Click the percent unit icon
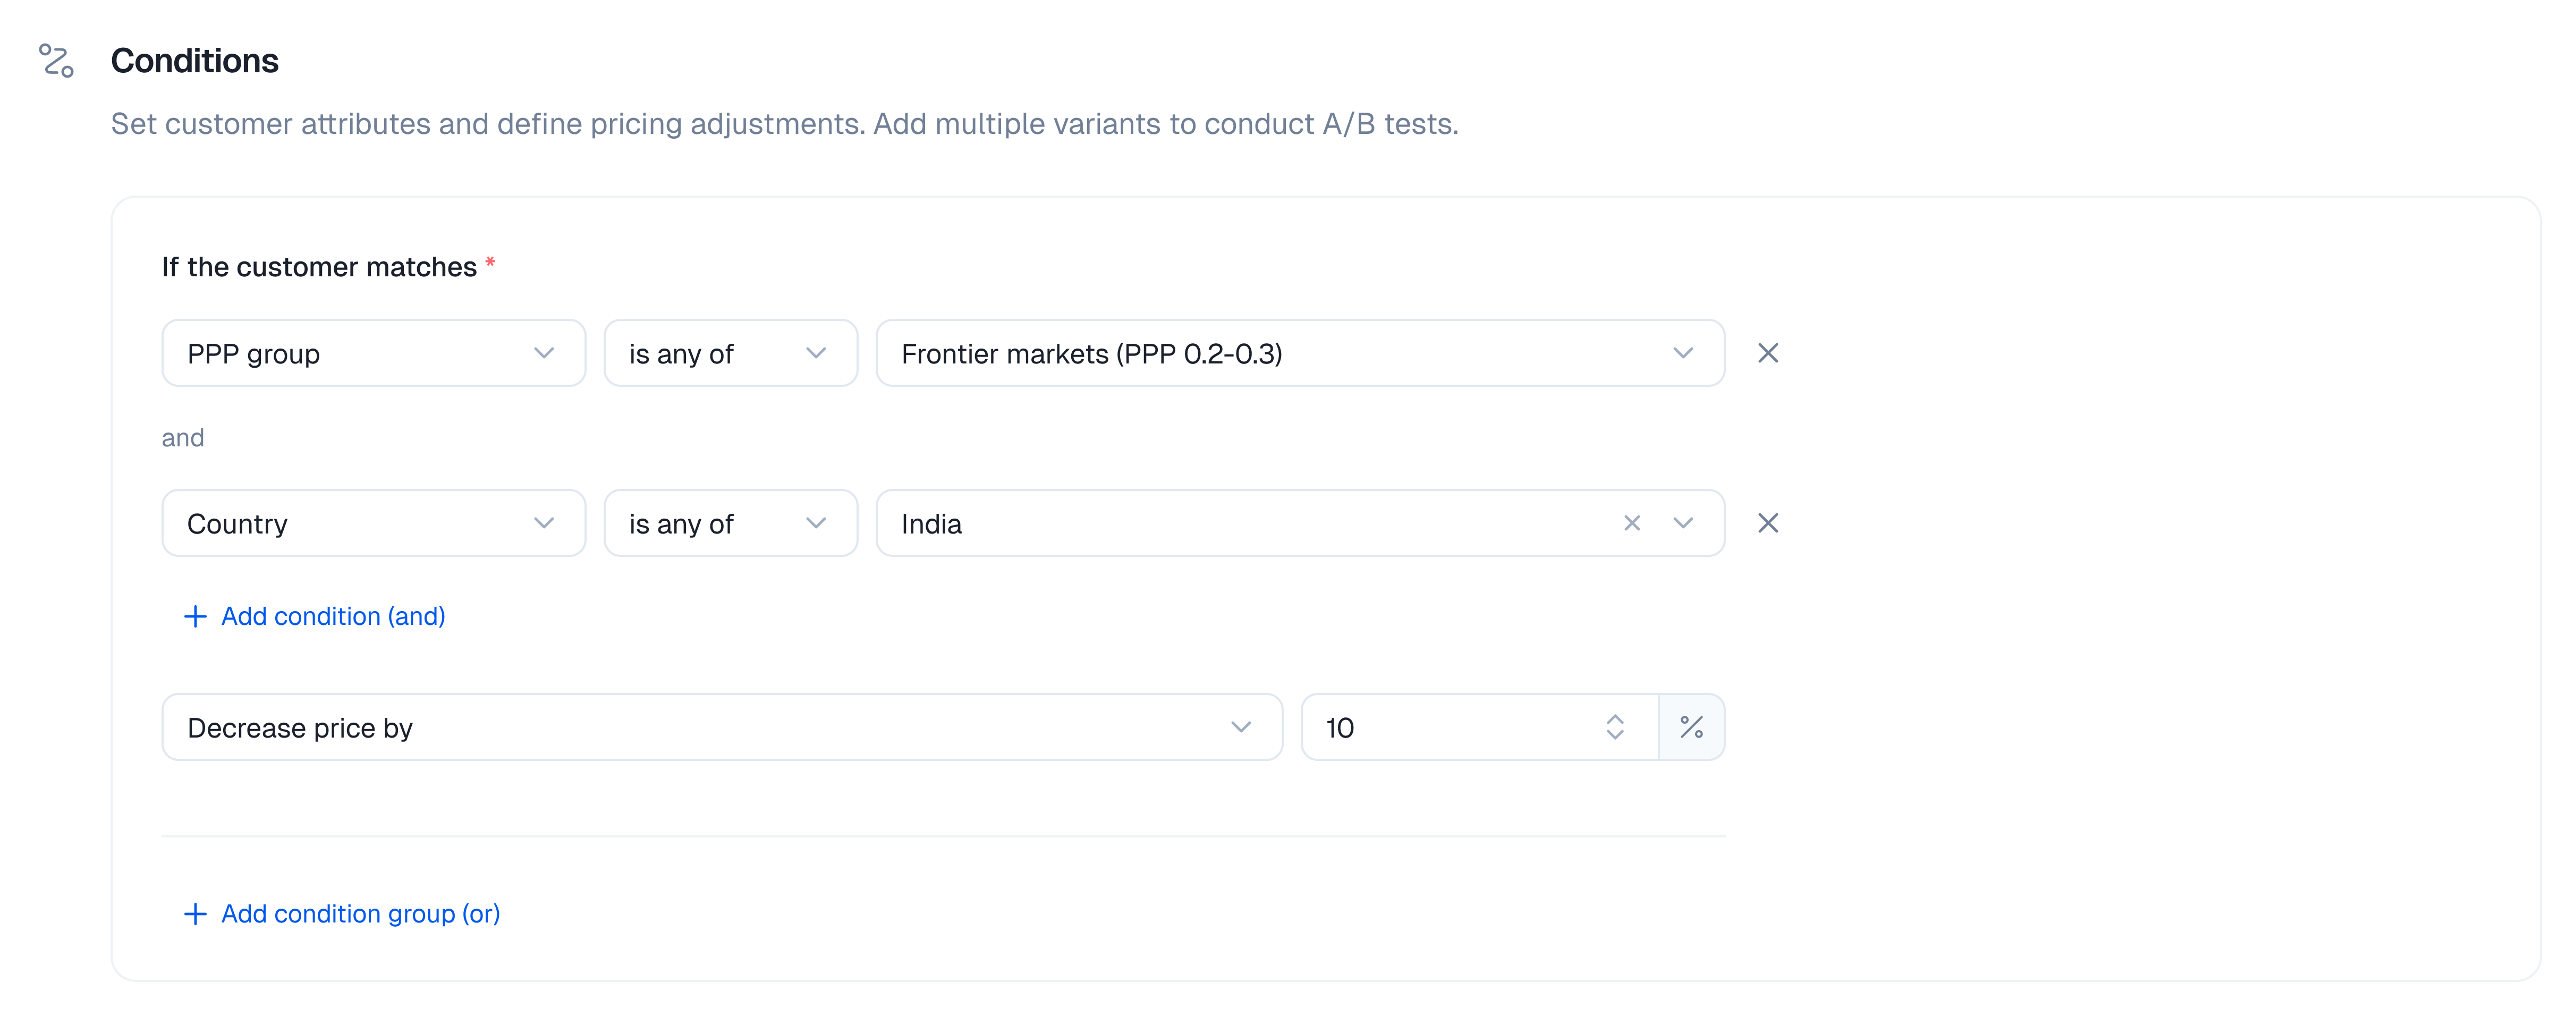The height and width of the screenshot is (1016, 2576). (x=1691, y=727)
